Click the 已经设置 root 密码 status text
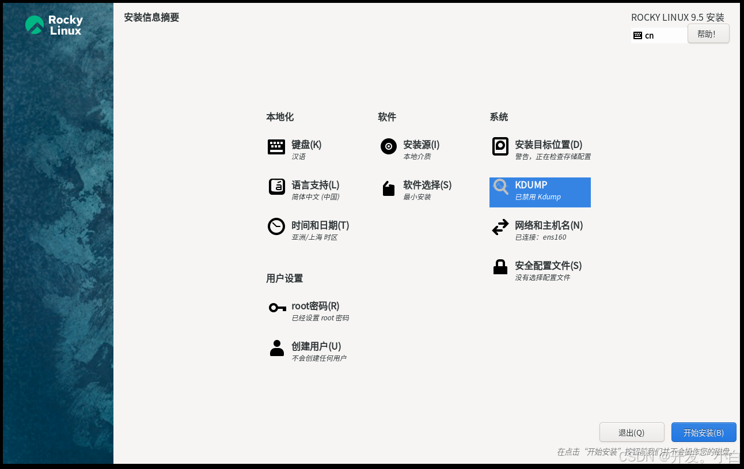The width and height of the screenshot is (744, 469). [x=320, y=318]
